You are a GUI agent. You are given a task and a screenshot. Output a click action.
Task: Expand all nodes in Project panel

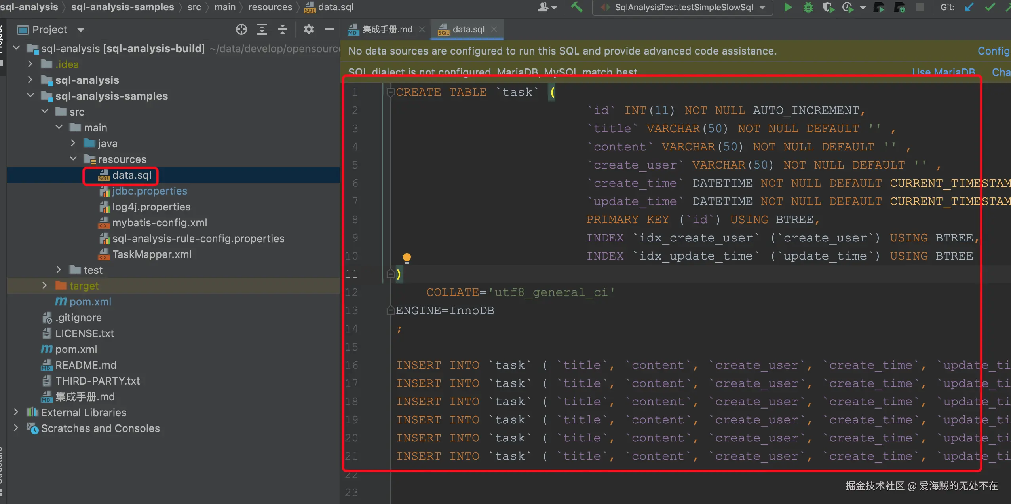[262, 29]
